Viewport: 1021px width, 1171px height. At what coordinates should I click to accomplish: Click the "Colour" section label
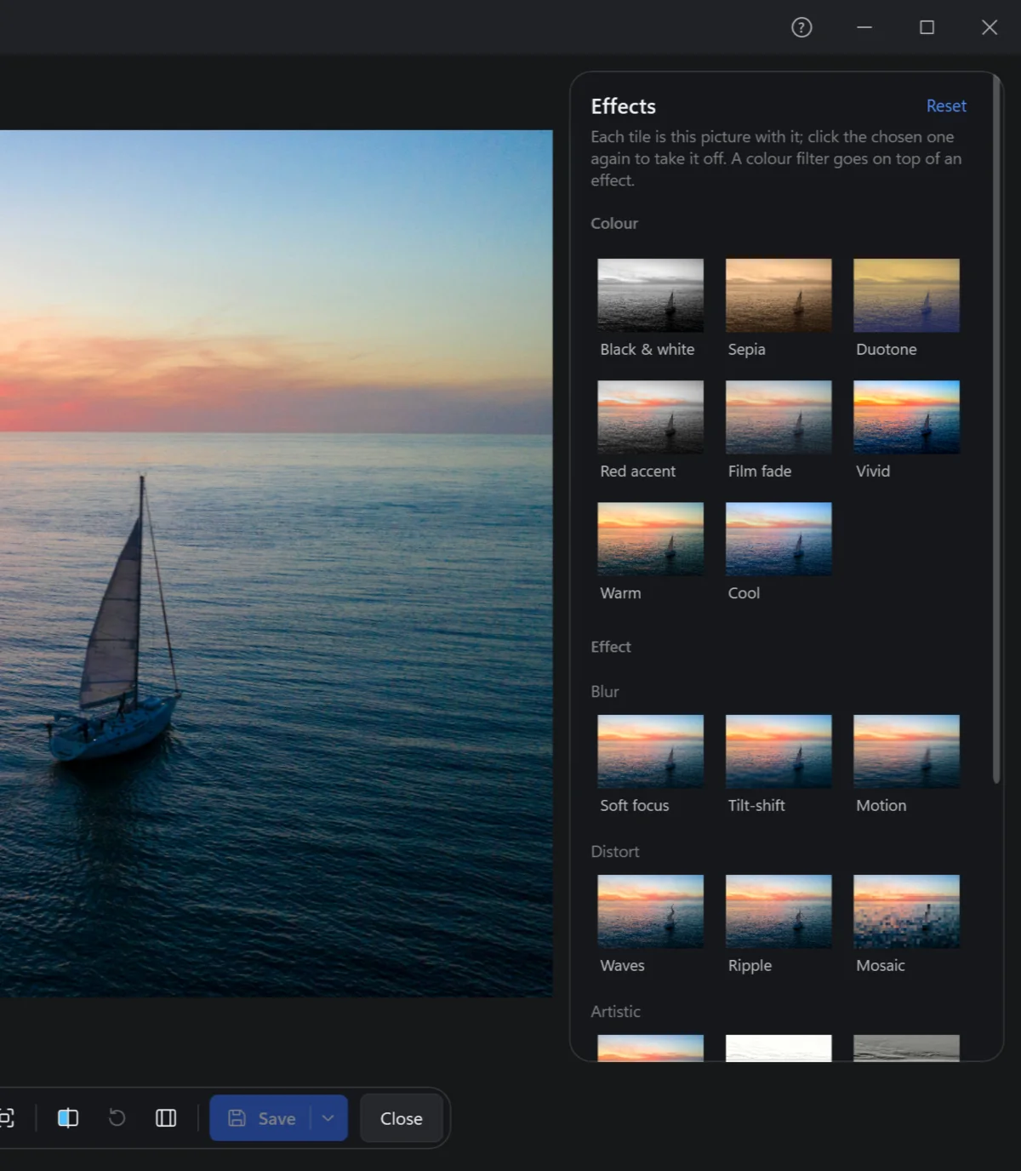(x=614, y=223)
